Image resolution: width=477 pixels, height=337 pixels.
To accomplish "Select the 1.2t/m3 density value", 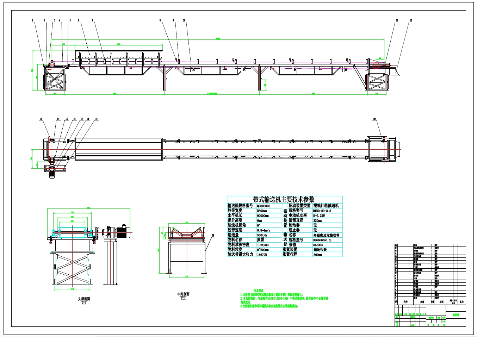I will click(x=263, y=245).
